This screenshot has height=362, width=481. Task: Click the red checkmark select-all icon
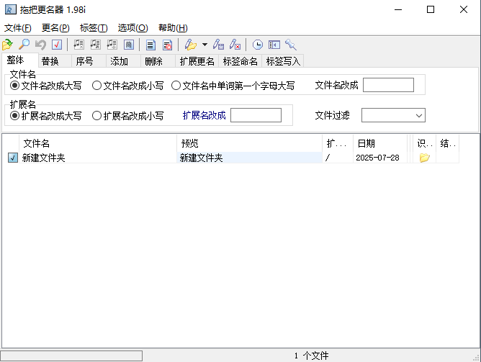[57, 45]
